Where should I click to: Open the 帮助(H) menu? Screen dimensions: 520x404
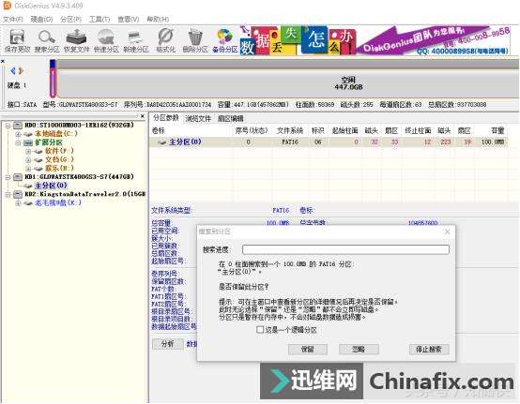click(x=158, y=19)
